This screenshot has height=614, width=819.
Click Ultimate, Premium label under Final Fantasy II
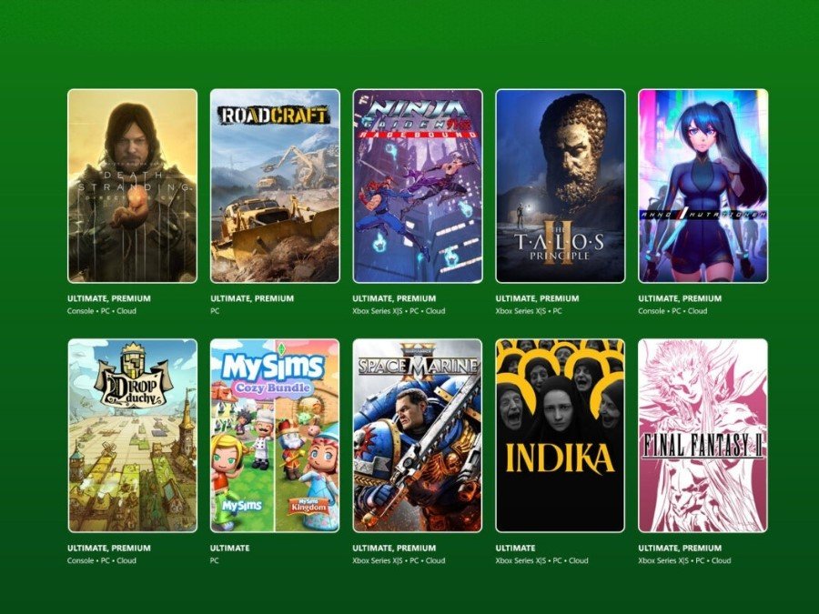click(680, 549)
